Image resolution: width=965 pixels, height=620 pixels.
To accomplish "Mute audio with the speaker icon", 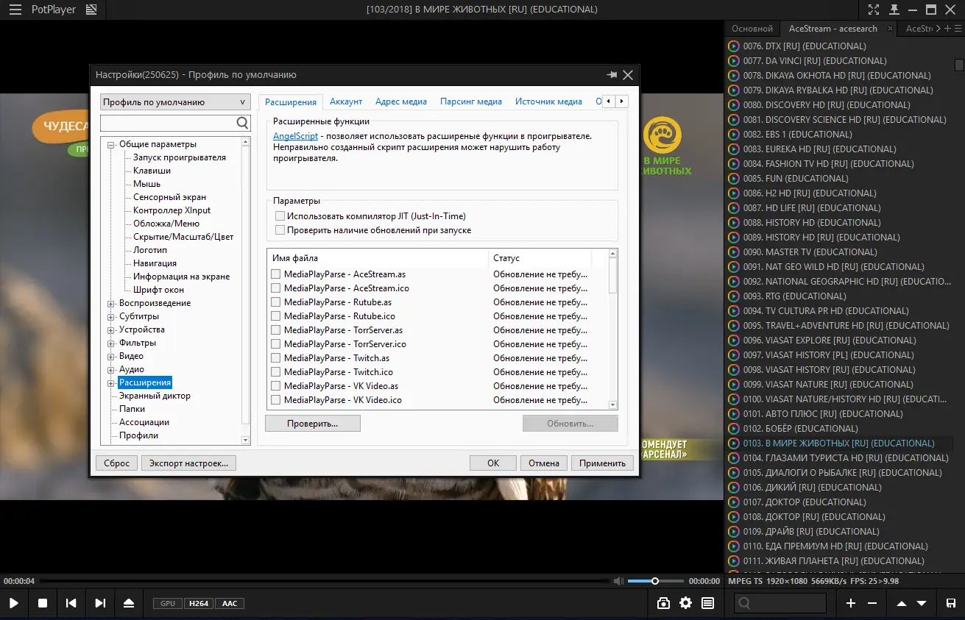I will (620, 581).
